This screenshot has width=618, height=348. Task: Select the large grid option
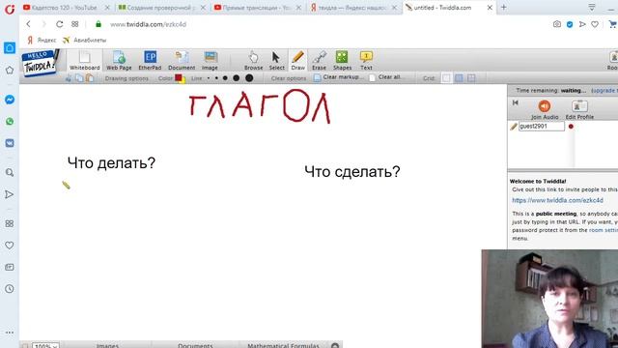click(x=471, y=78)
